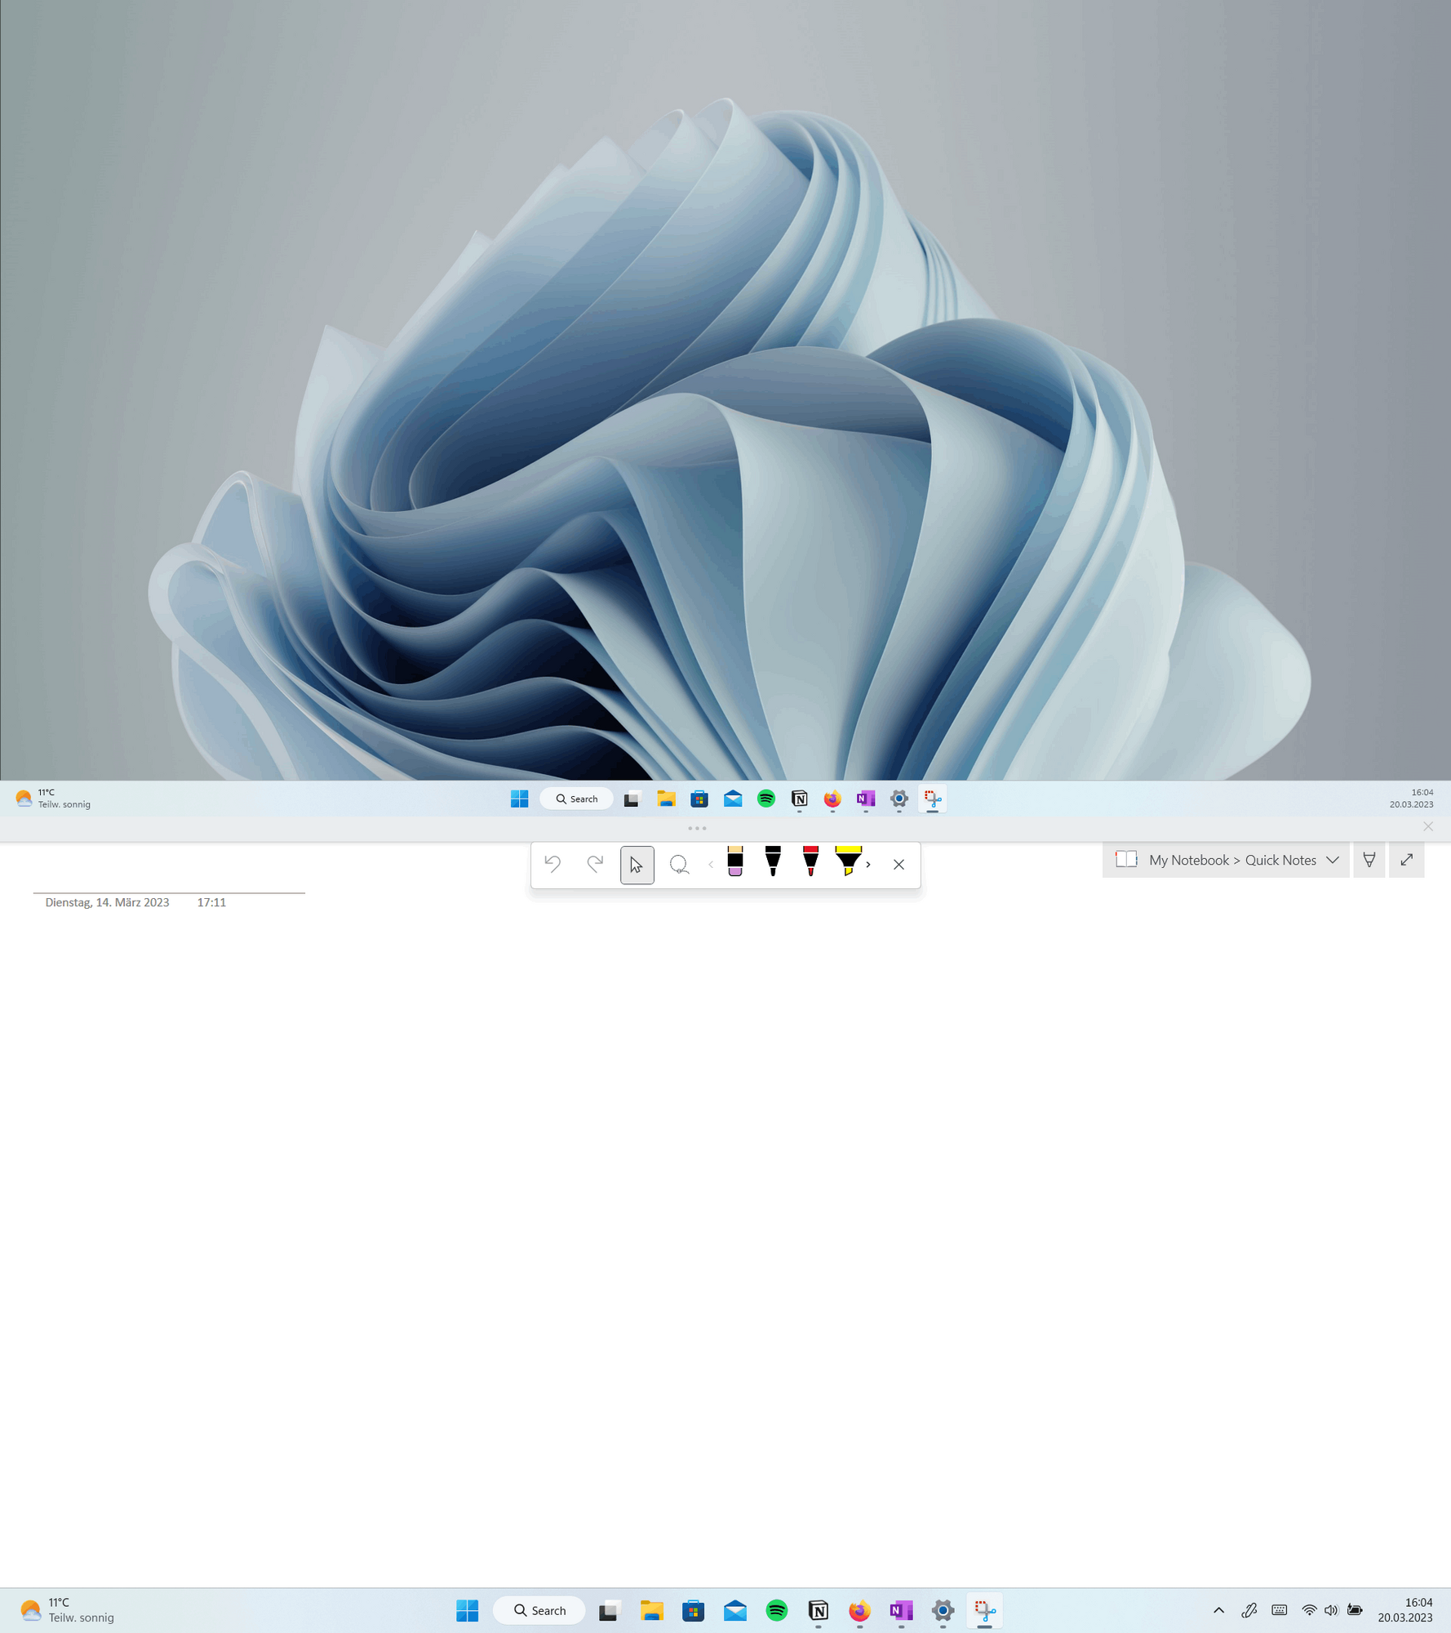Open the My Notebook > Quick Notes dropdown
1451x1633 pixels.
1226,860
